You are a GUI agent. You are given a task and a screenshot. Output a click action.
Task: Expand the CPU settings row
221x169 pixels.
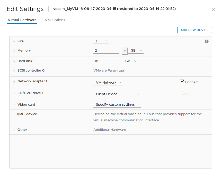tap(14, 41)
